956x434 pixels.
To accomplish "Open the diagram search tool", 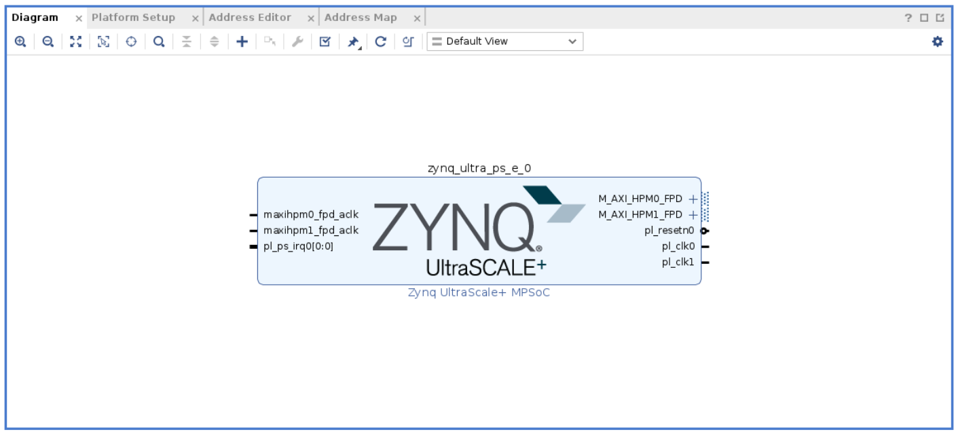I will pyautogui.click(x=158, y=41).
